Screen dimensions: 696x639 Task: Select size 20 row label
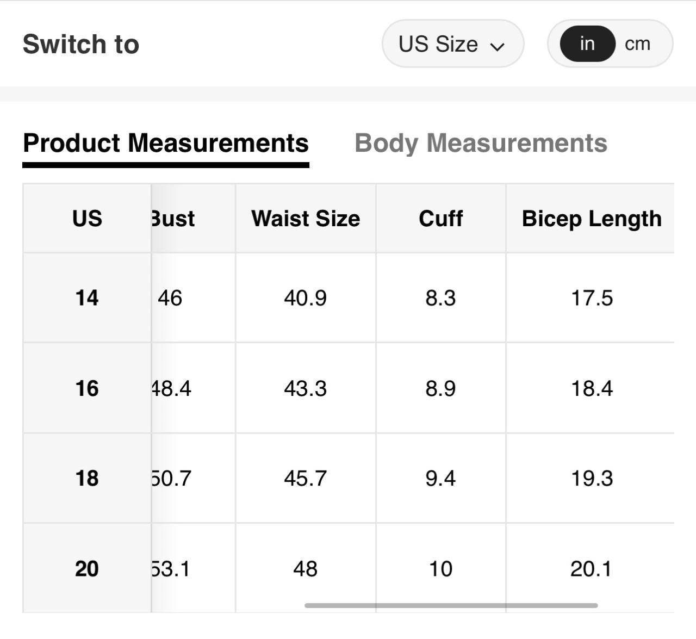pos(87,569)
